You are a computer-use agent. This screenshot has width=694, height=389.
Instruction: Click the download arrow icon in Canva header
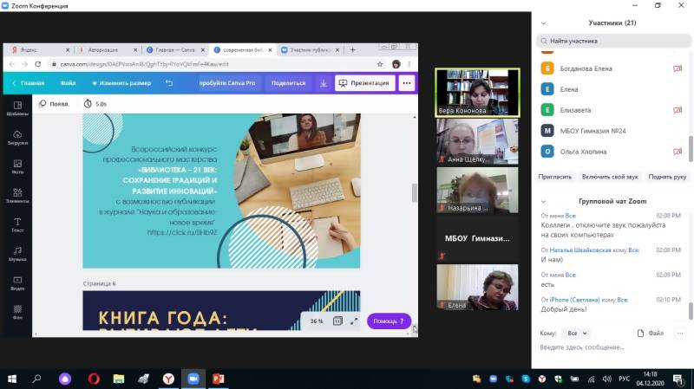point(323,83)
